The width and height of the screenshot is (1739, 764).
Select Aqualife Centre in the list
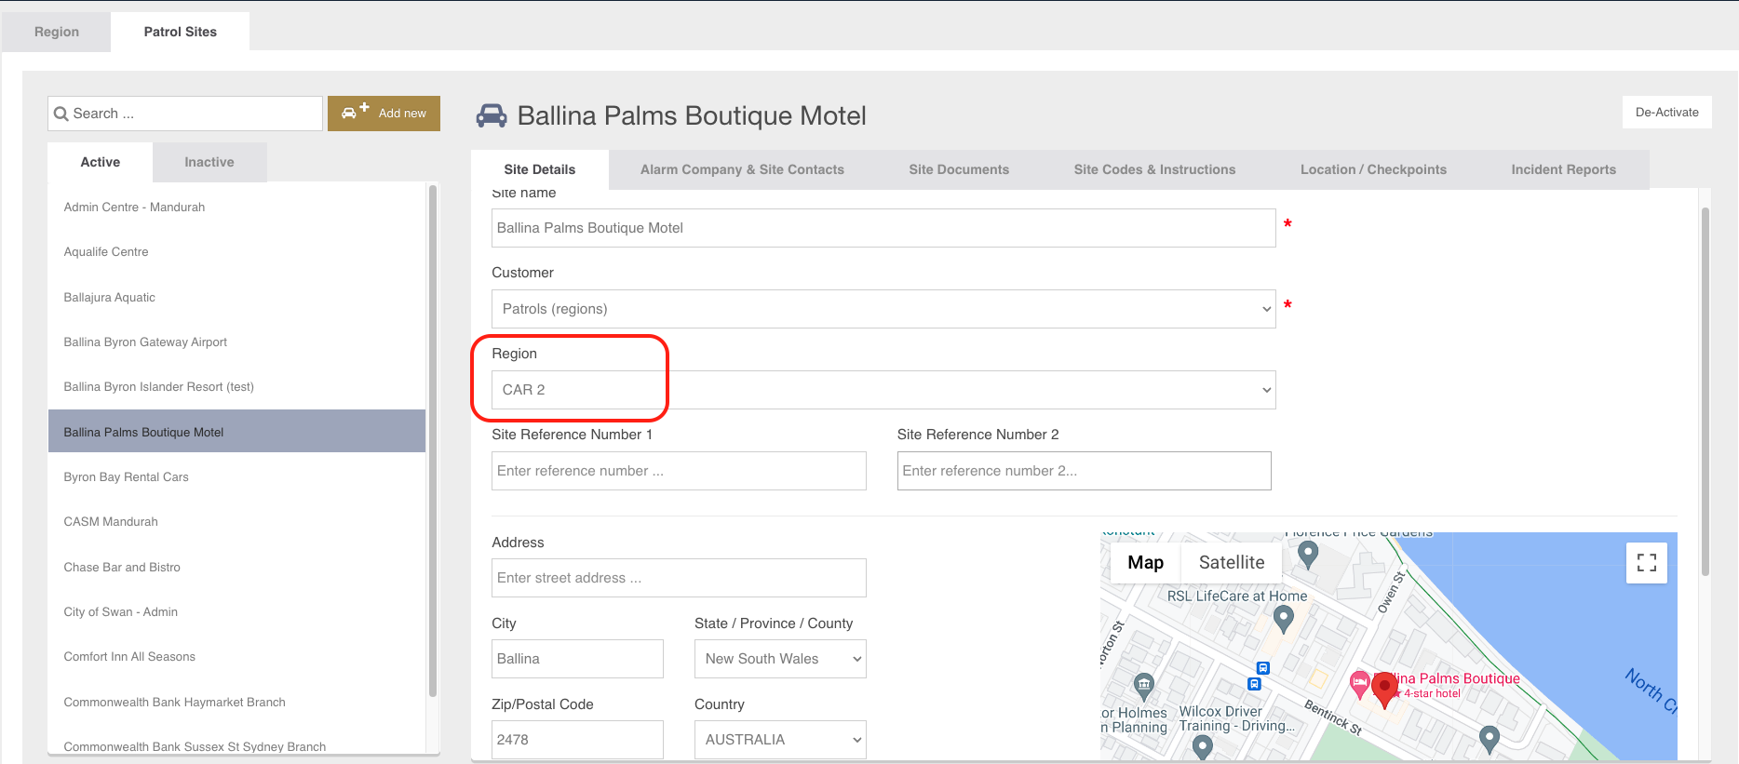point(236,252)
